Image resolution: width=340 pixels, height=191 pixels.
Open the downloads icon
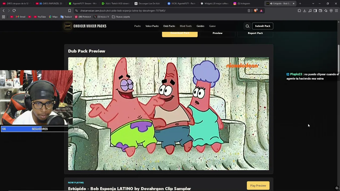pyautogui.click(x=305, y=11)
